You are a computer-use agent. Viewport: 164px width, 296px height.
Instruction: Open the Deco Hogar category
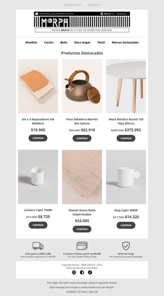click(x=82, y=43)
